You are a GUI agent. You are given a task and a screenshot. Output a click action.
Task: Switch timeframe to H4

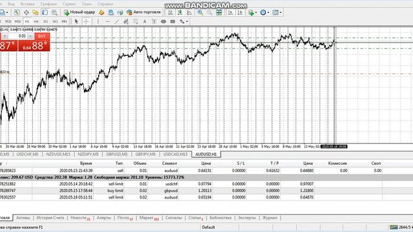point(36,21)
